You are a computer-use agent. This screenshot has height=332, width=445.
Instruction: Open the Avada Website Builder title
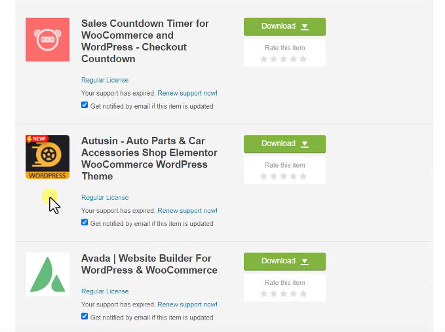[149, 265]
